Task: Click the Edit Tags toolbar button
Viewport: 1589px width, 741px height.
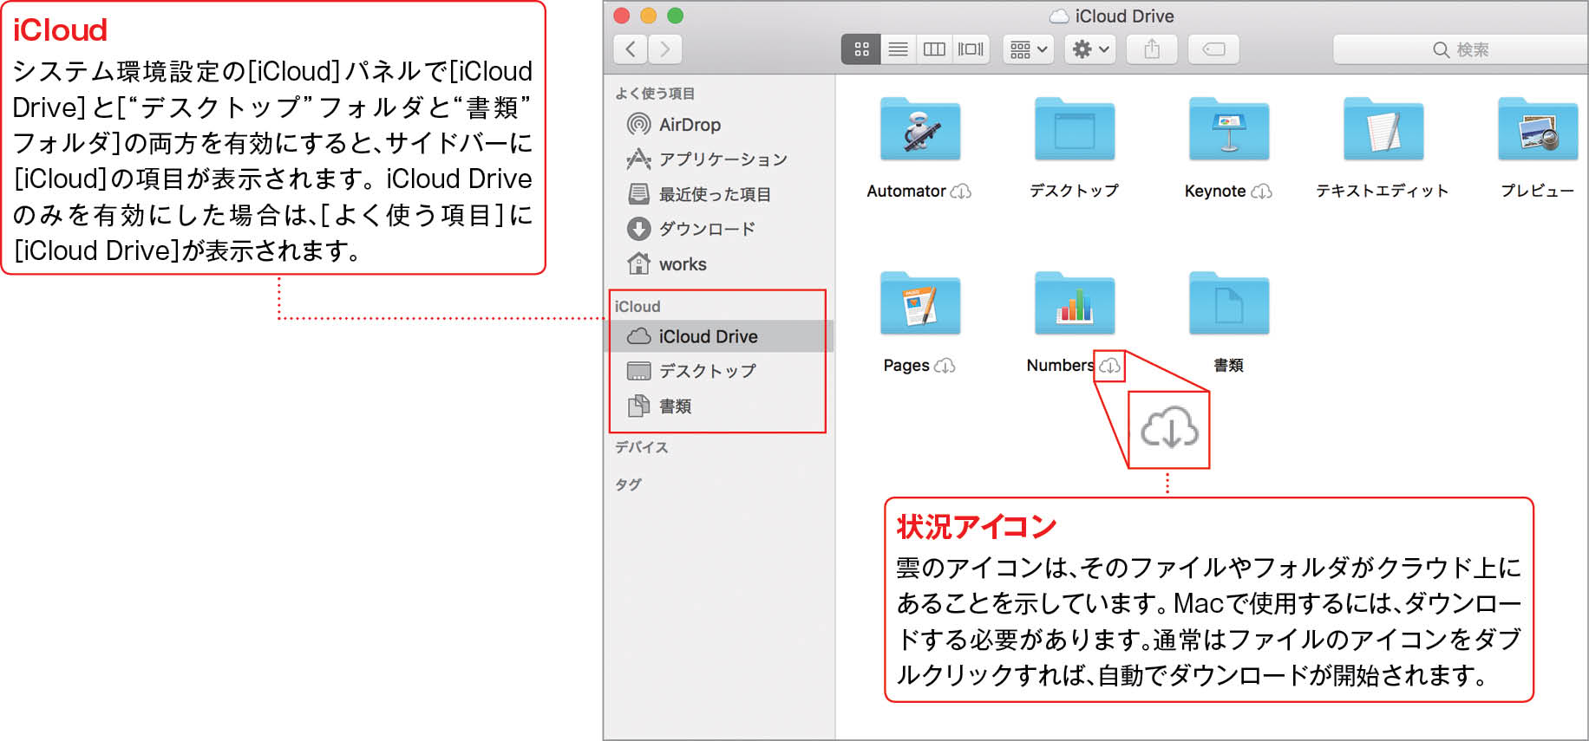Action: pyautogui.click(x=1213, y=49)
